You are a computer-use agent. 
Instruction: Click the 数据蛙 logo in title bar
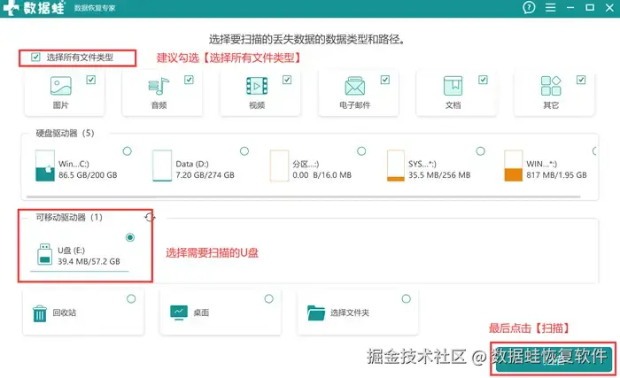[x=34, y=8]
